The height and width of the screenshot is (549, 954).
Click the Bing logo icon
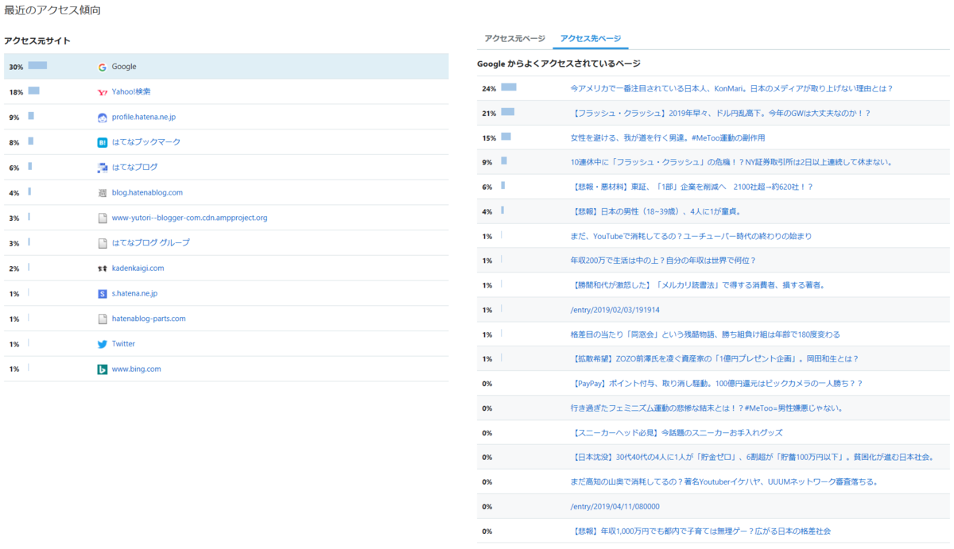pos(102,369)
